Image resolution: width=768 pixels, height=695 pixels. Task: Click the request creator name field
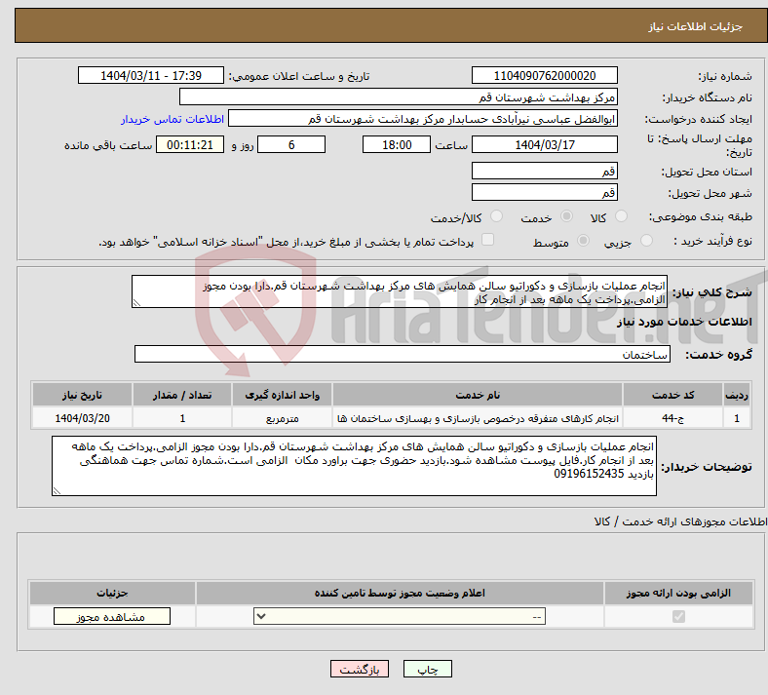pos(423,119)
